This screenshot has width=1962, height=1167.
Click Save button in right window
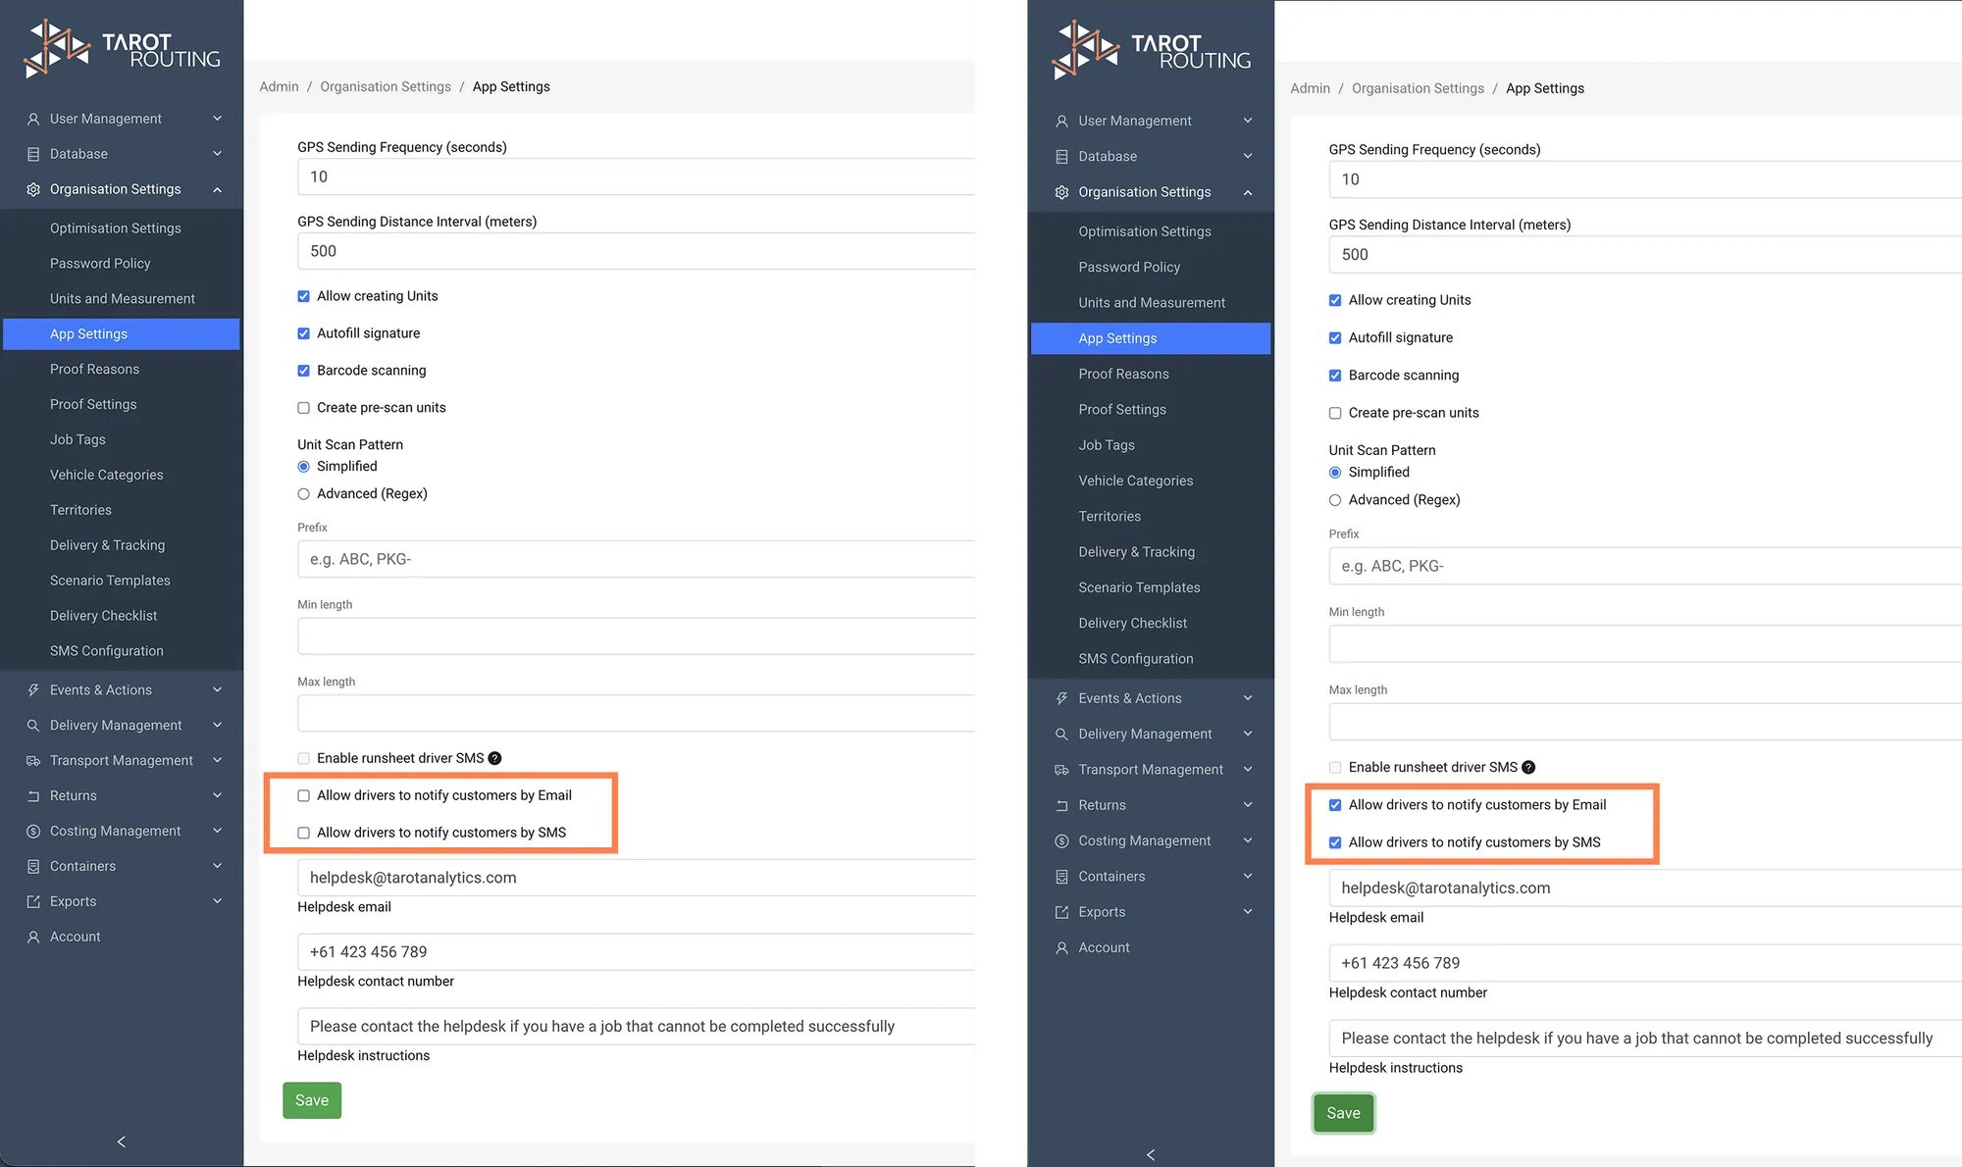click(x=1344, y=1113)
